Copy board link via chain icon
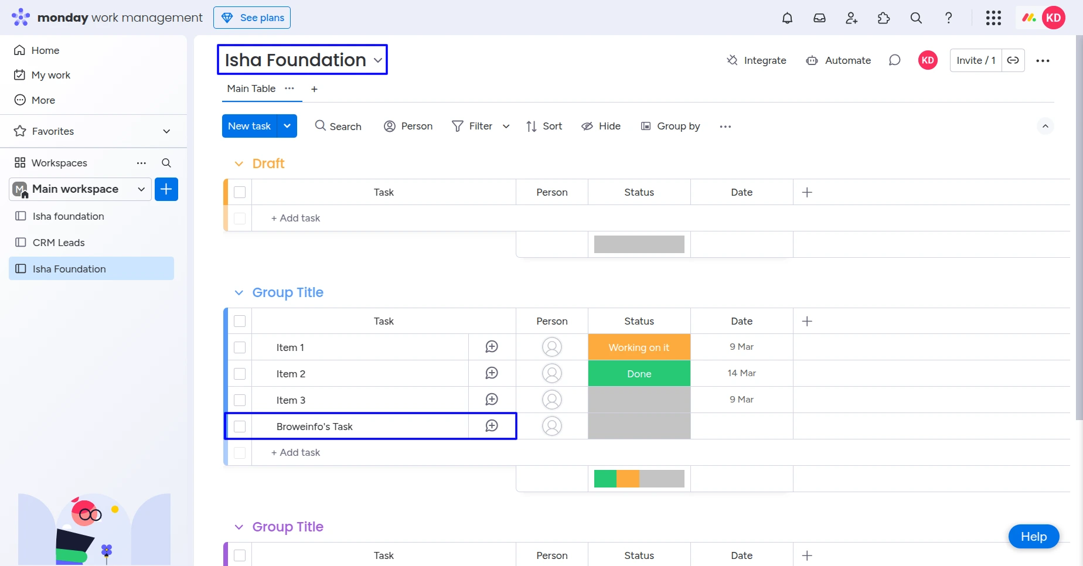 click(1013, 60)
